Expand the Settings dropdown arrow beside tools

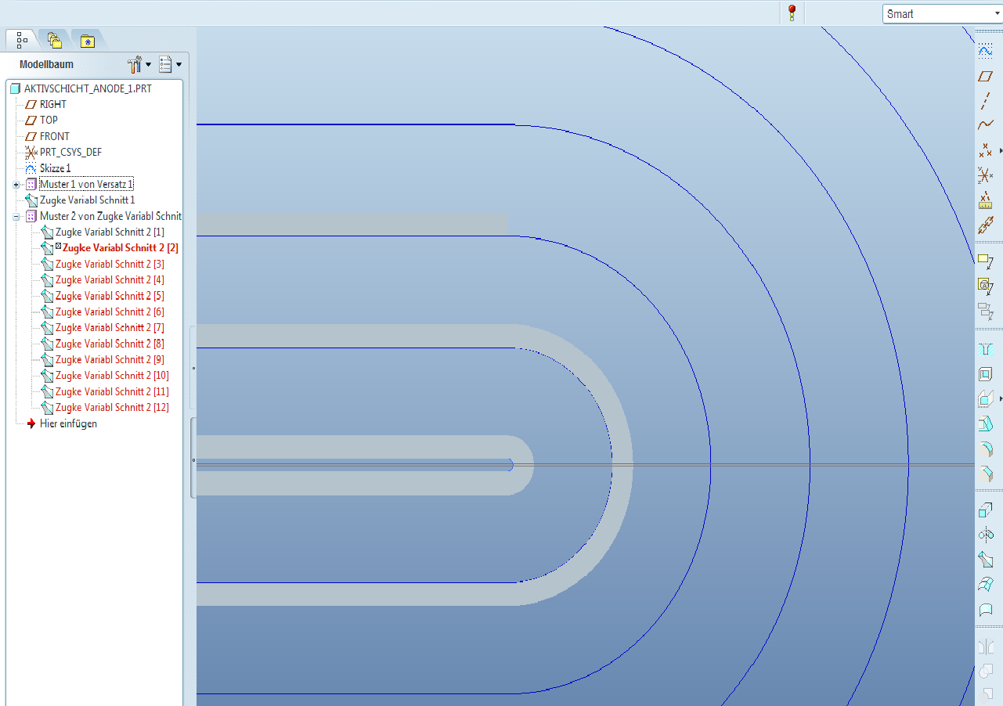click(x=148, y=64)
